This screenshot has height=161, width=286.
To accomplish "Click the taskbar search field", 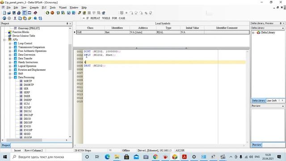I will 46,157.
